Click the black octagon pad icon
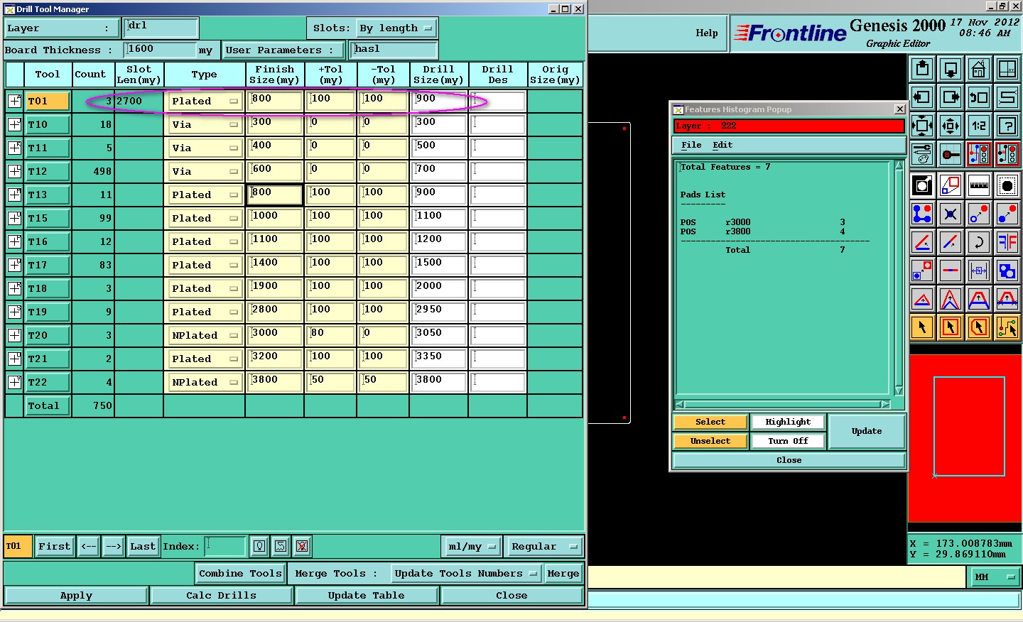The image size is (1023, 622). click(x=1007, y=186)
